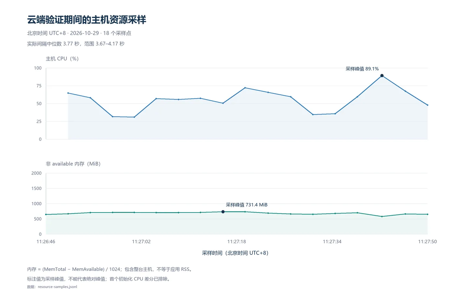Image resolution: width=456 pixels, height=289 pixels.
Task: Click the CPU y-axis label 100
Action: (x=38, y=68)
